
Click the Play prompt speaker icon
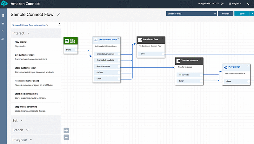click(225, 67)
